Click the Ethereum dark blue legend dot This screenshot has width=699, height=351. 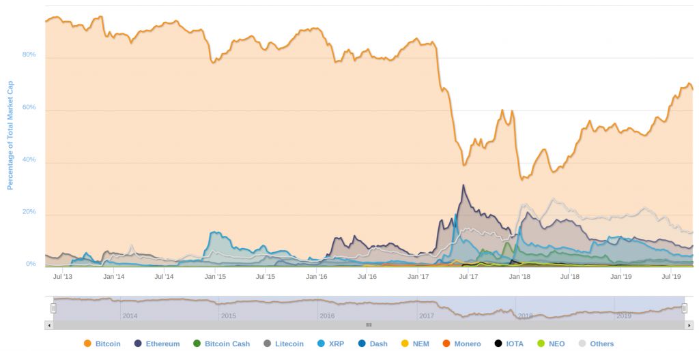click(x=138, y=344)
